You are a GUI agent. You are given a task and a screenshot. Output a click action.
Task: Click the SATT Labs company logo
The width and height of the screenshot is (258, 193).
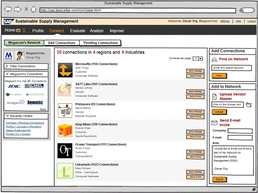point(65,90)
